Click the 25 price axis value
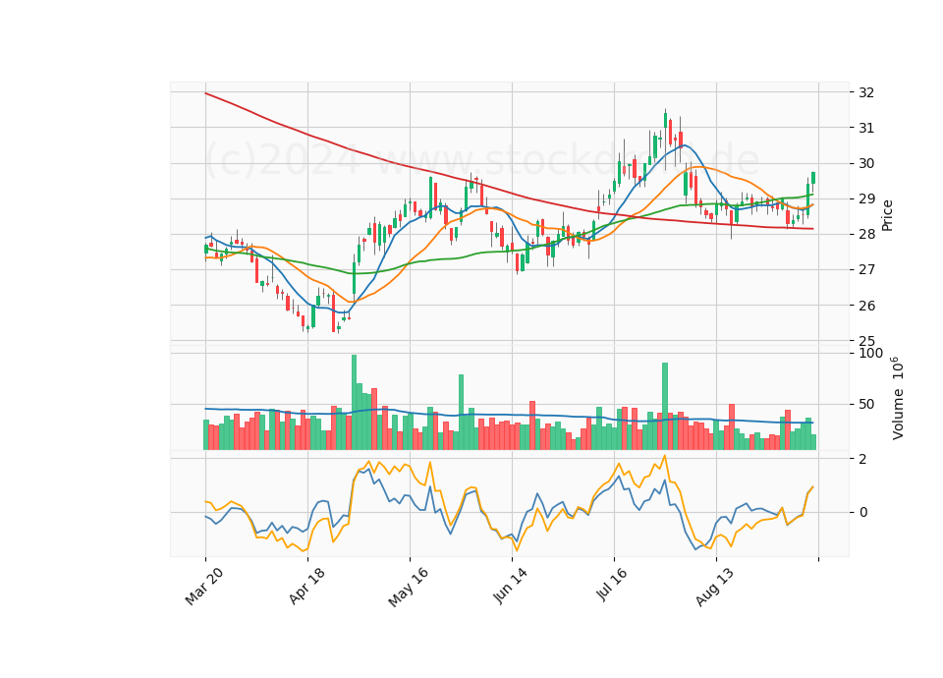The width and height of the screenshot is (943, 678). pos(866,341)
